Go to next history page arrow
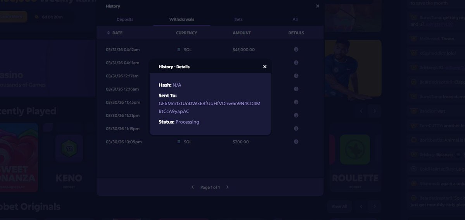 (227, 187)
